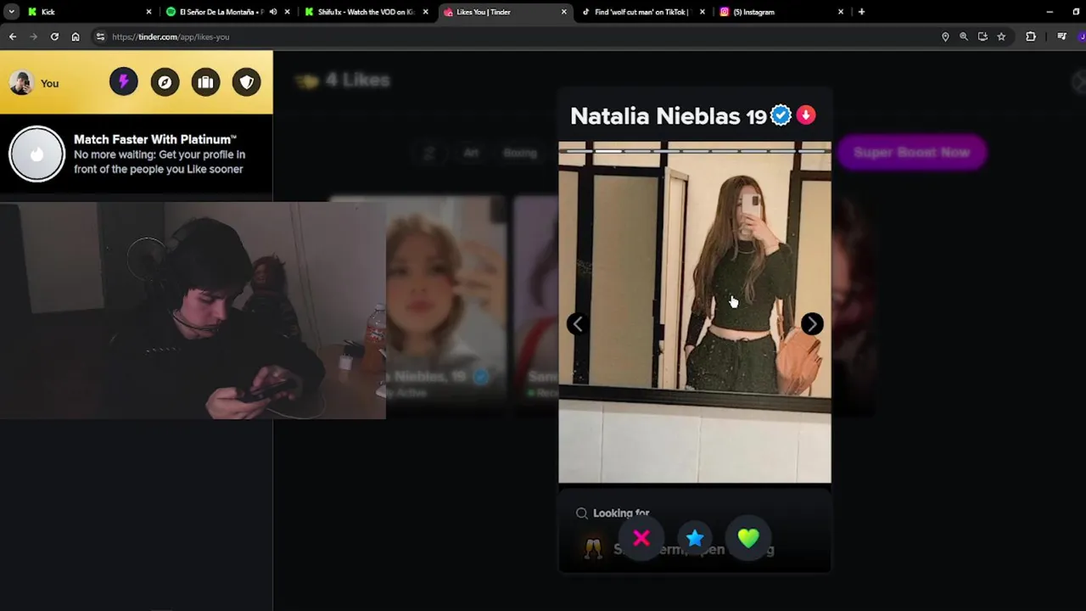The image size is (1086, 611).
Task: Open the Boost lightning bolt icon
Action: (x=123, y=82)
